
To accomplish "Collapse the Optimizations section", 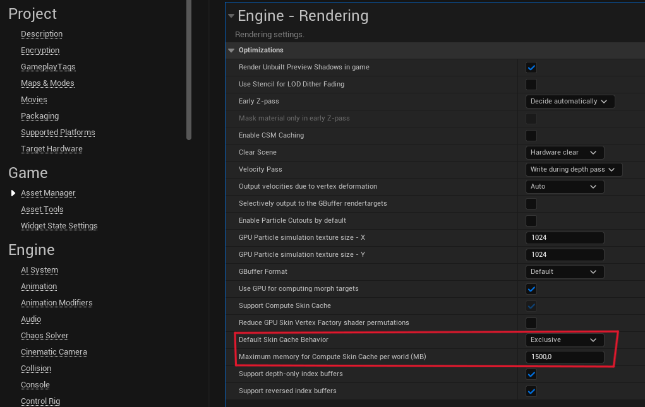I will pos(231,50).
